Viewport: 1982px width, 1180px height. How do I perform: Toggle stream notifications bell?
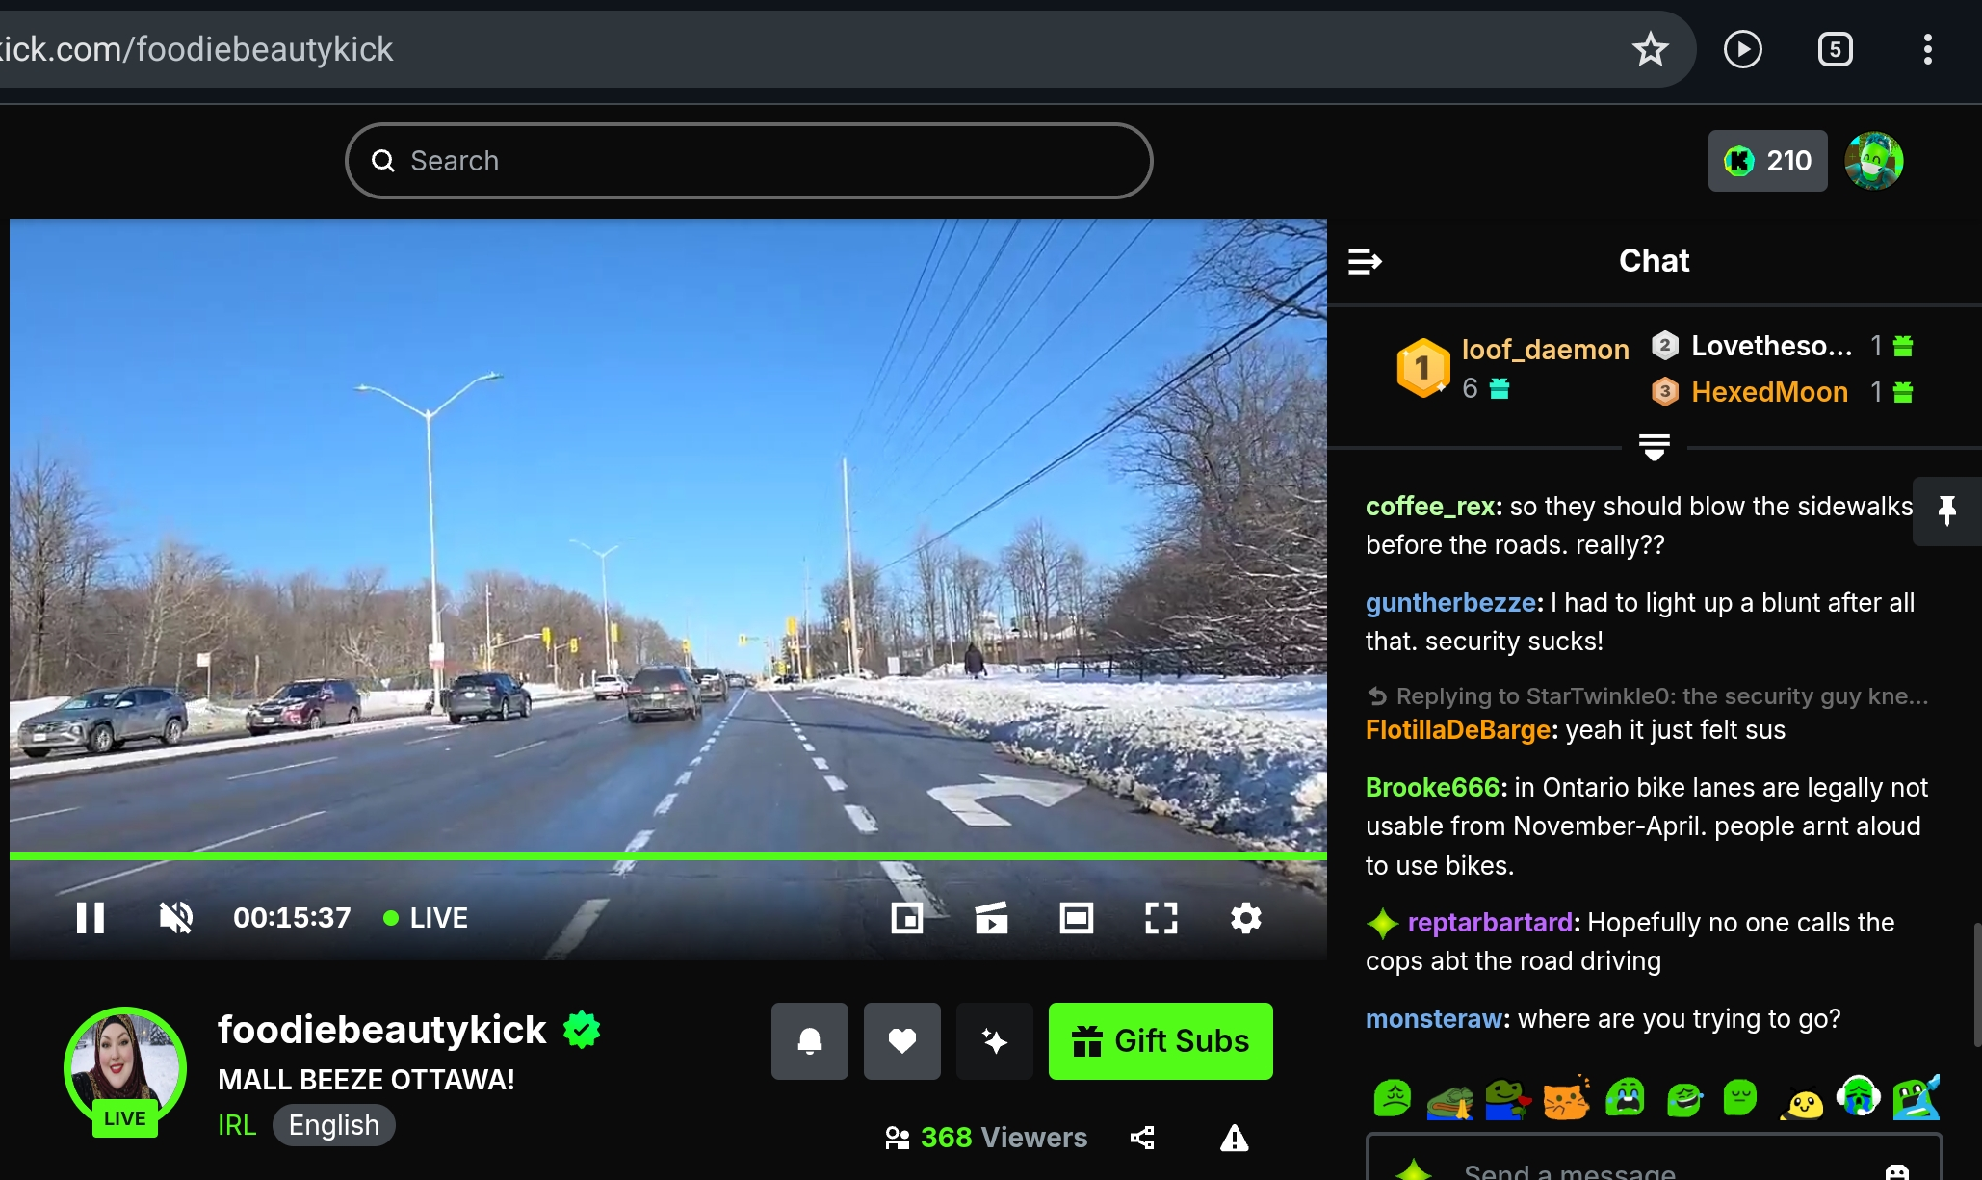[x=810, y=1041]
